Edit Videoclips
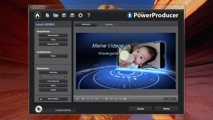Viewport: 213px width, 120px height. [53, 72]
